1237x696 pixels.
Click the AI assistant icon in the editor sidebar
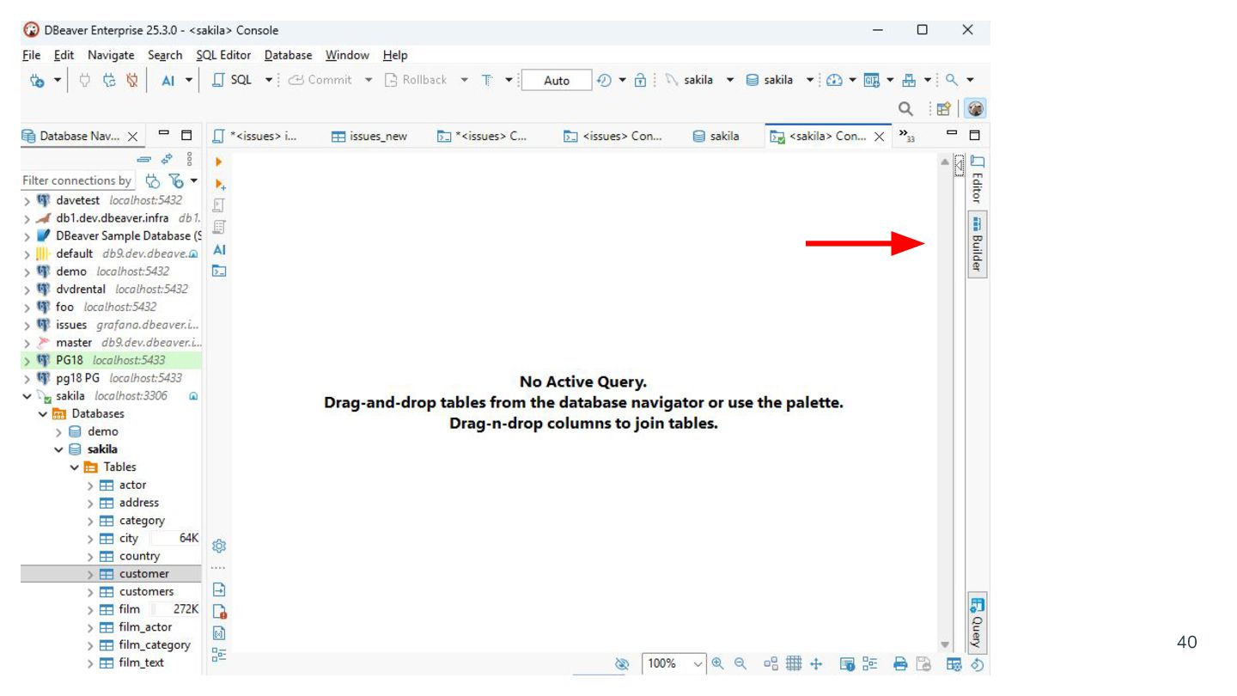tap(219, 250)
